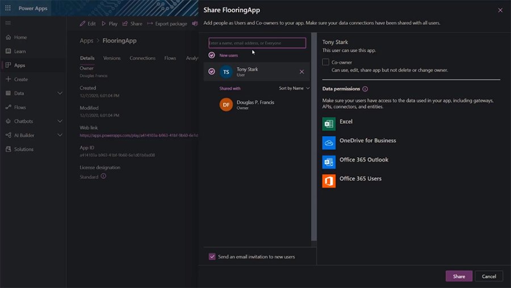Screen dimensions: 511x288
Task: Click the name or email input field
Action: (257, 43)
